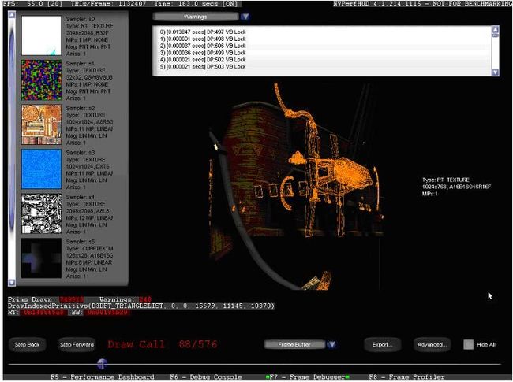Click the warnings list scroll up arrow
This screenshot has height=382, width=513.
pos(496,29)
